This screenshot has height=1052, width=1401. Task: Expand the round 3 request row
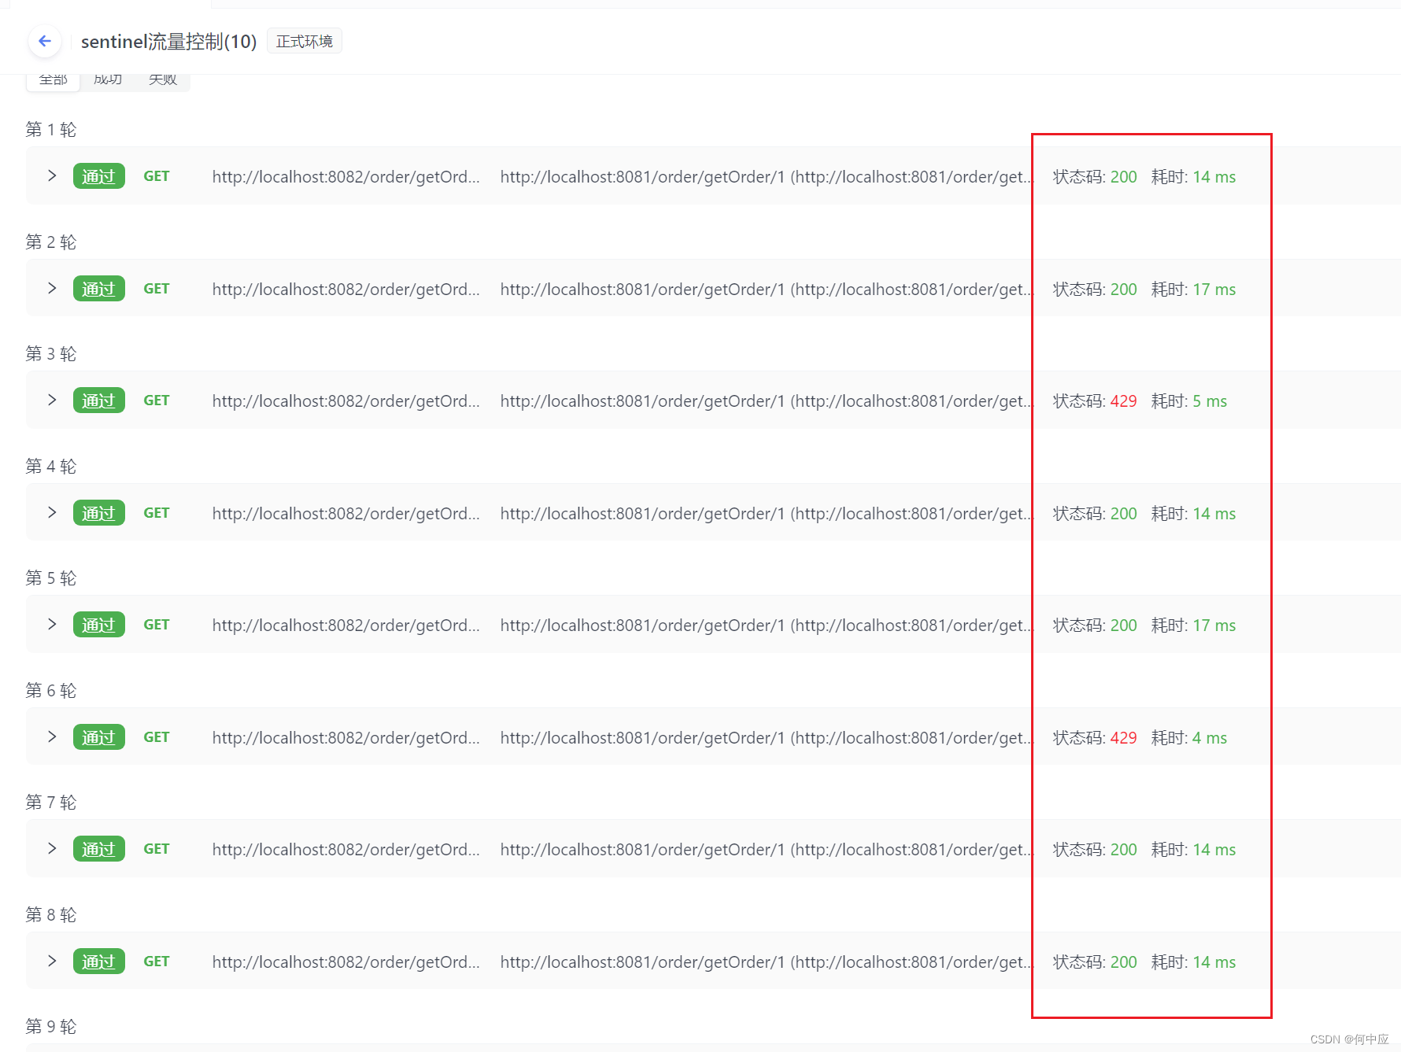[52, 400]
